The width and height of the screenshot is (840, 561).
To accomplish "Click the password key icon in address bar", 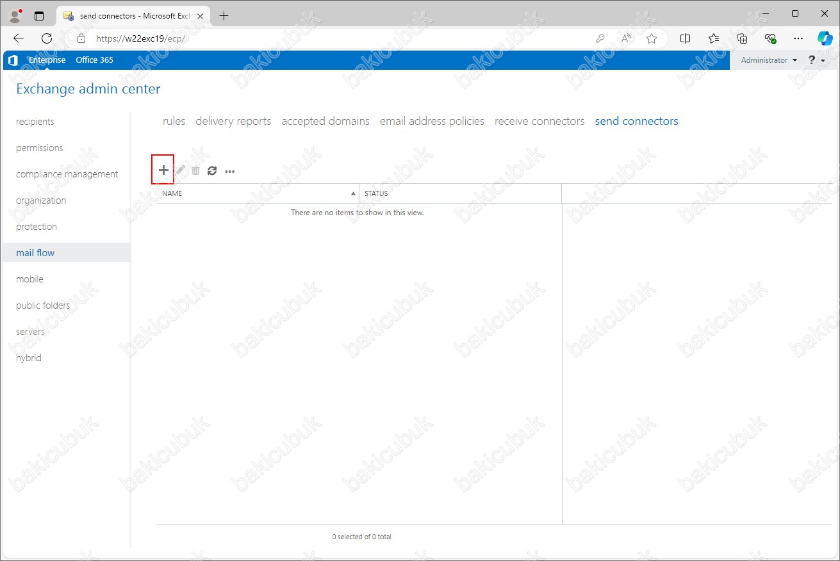I will click(600, 38).
